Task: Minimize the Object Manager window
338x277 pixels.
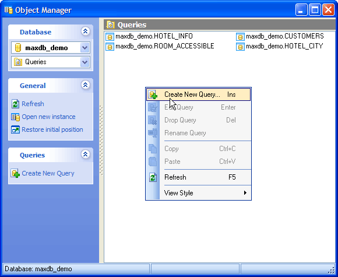Action: [301, 10]
